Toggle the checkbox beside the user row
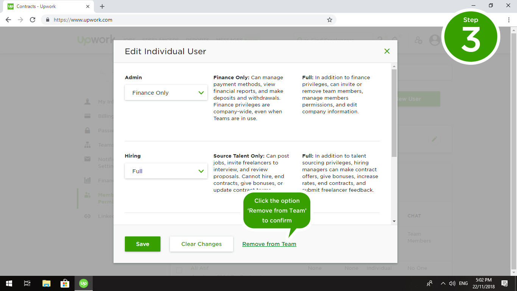 click(x=179, y=270)
